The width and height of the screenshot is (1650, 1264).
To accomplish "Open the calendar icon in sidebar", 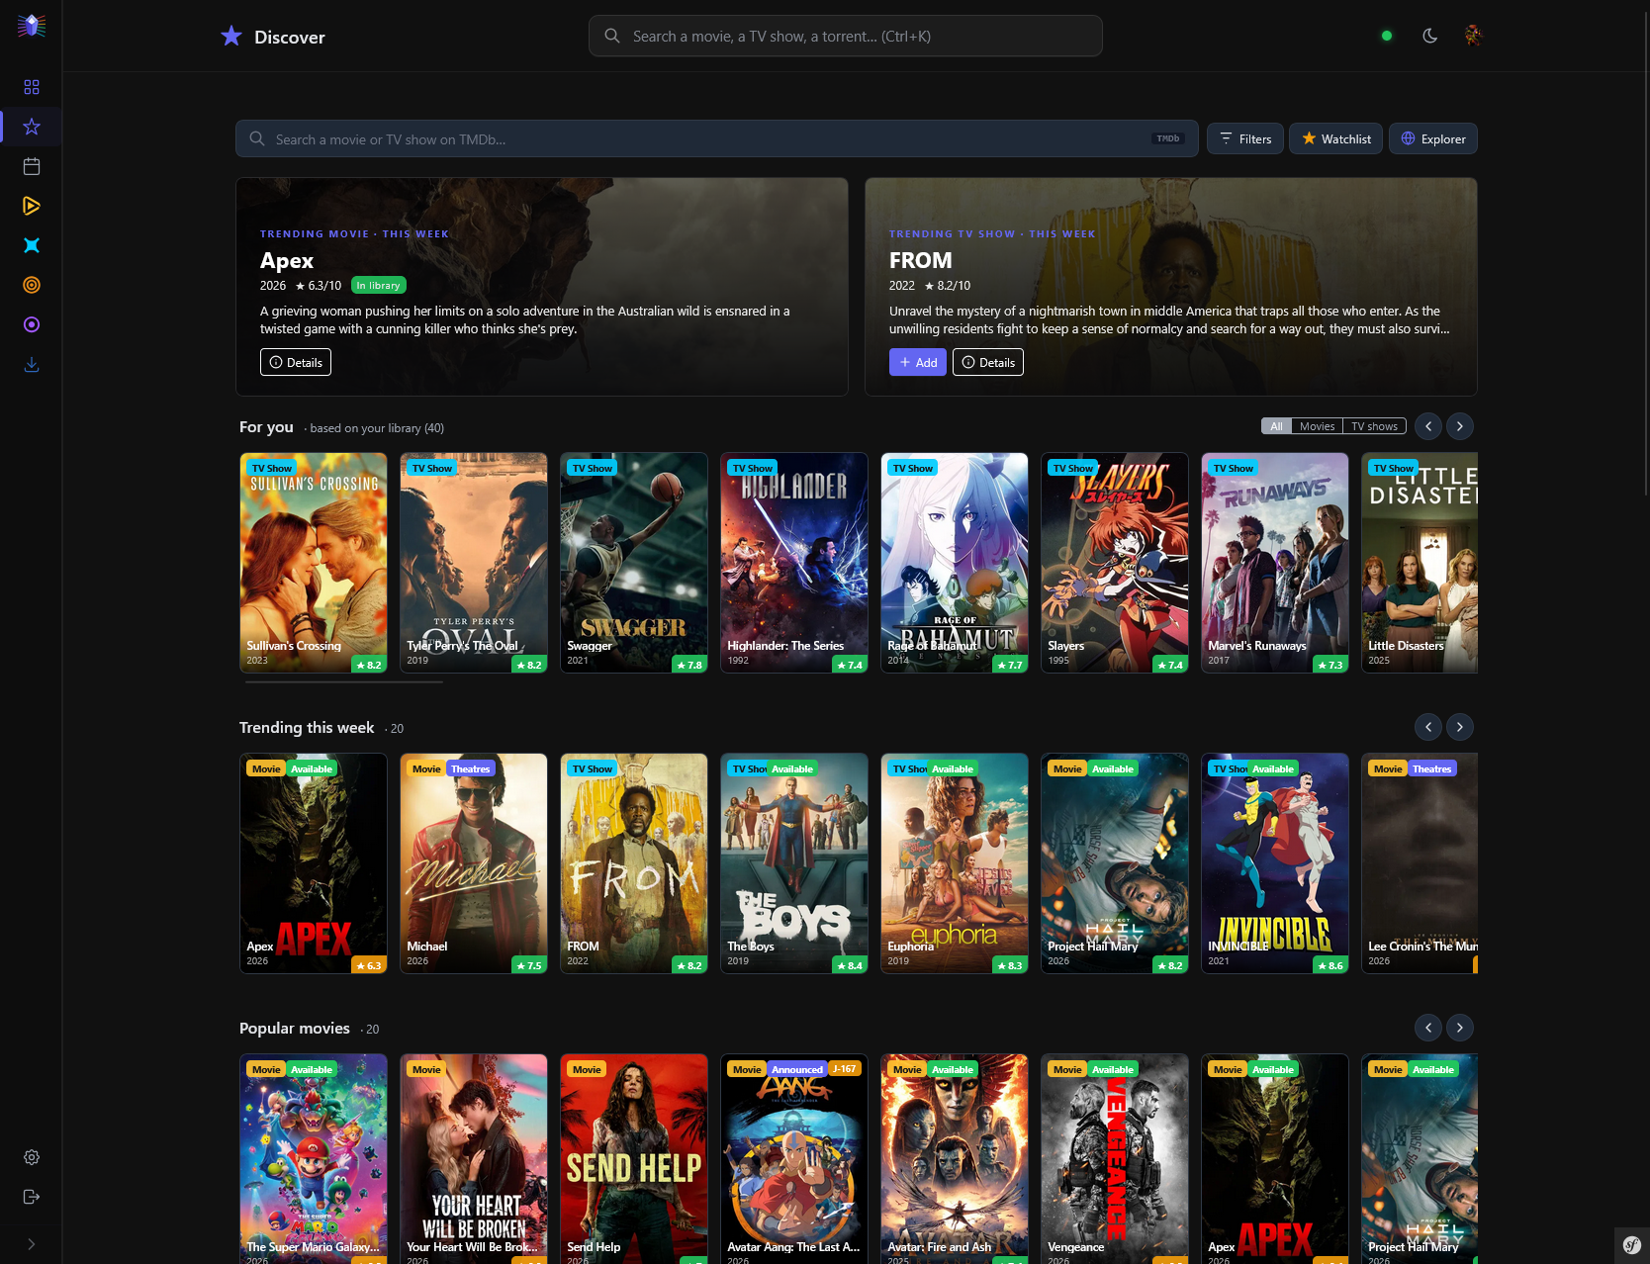I will (32, 166).
